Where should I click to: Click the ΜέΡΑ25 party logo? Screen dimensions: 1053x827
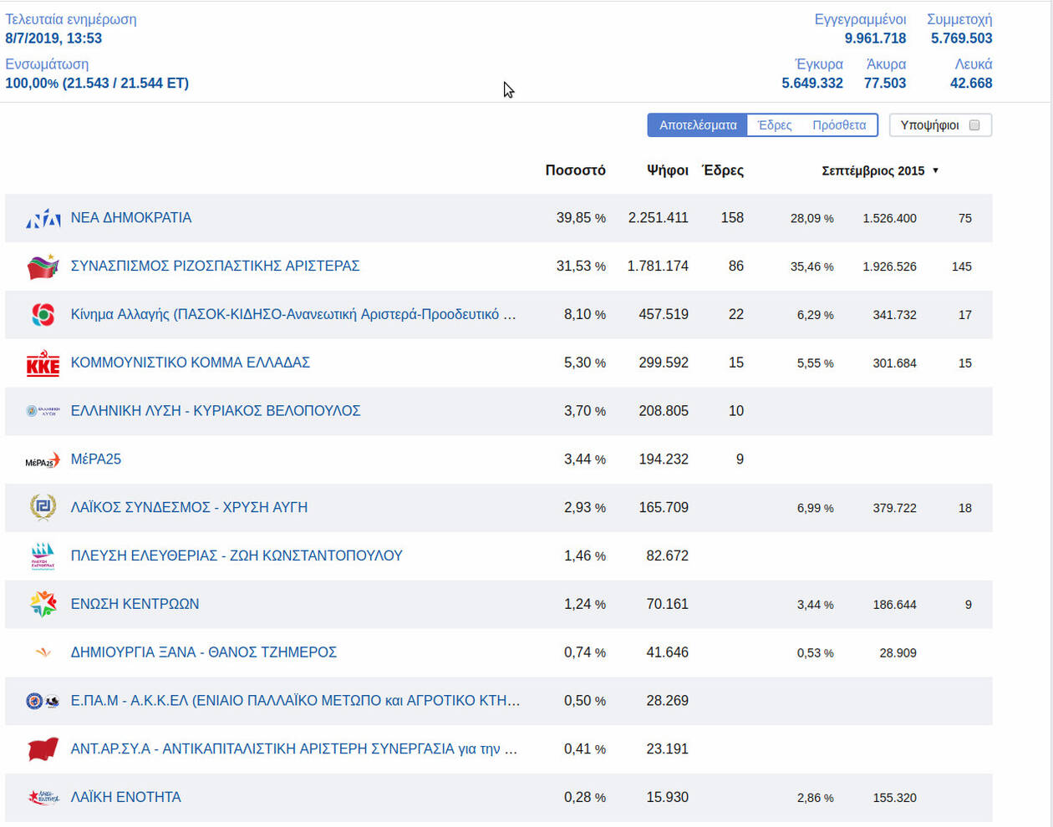tap(43, 460)
